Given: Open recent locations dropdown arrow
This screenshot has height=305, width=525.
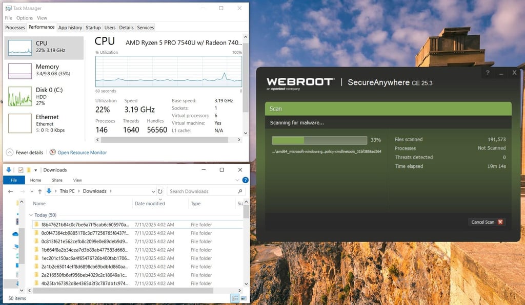Looking at the screenshot, I should (32, 191).
